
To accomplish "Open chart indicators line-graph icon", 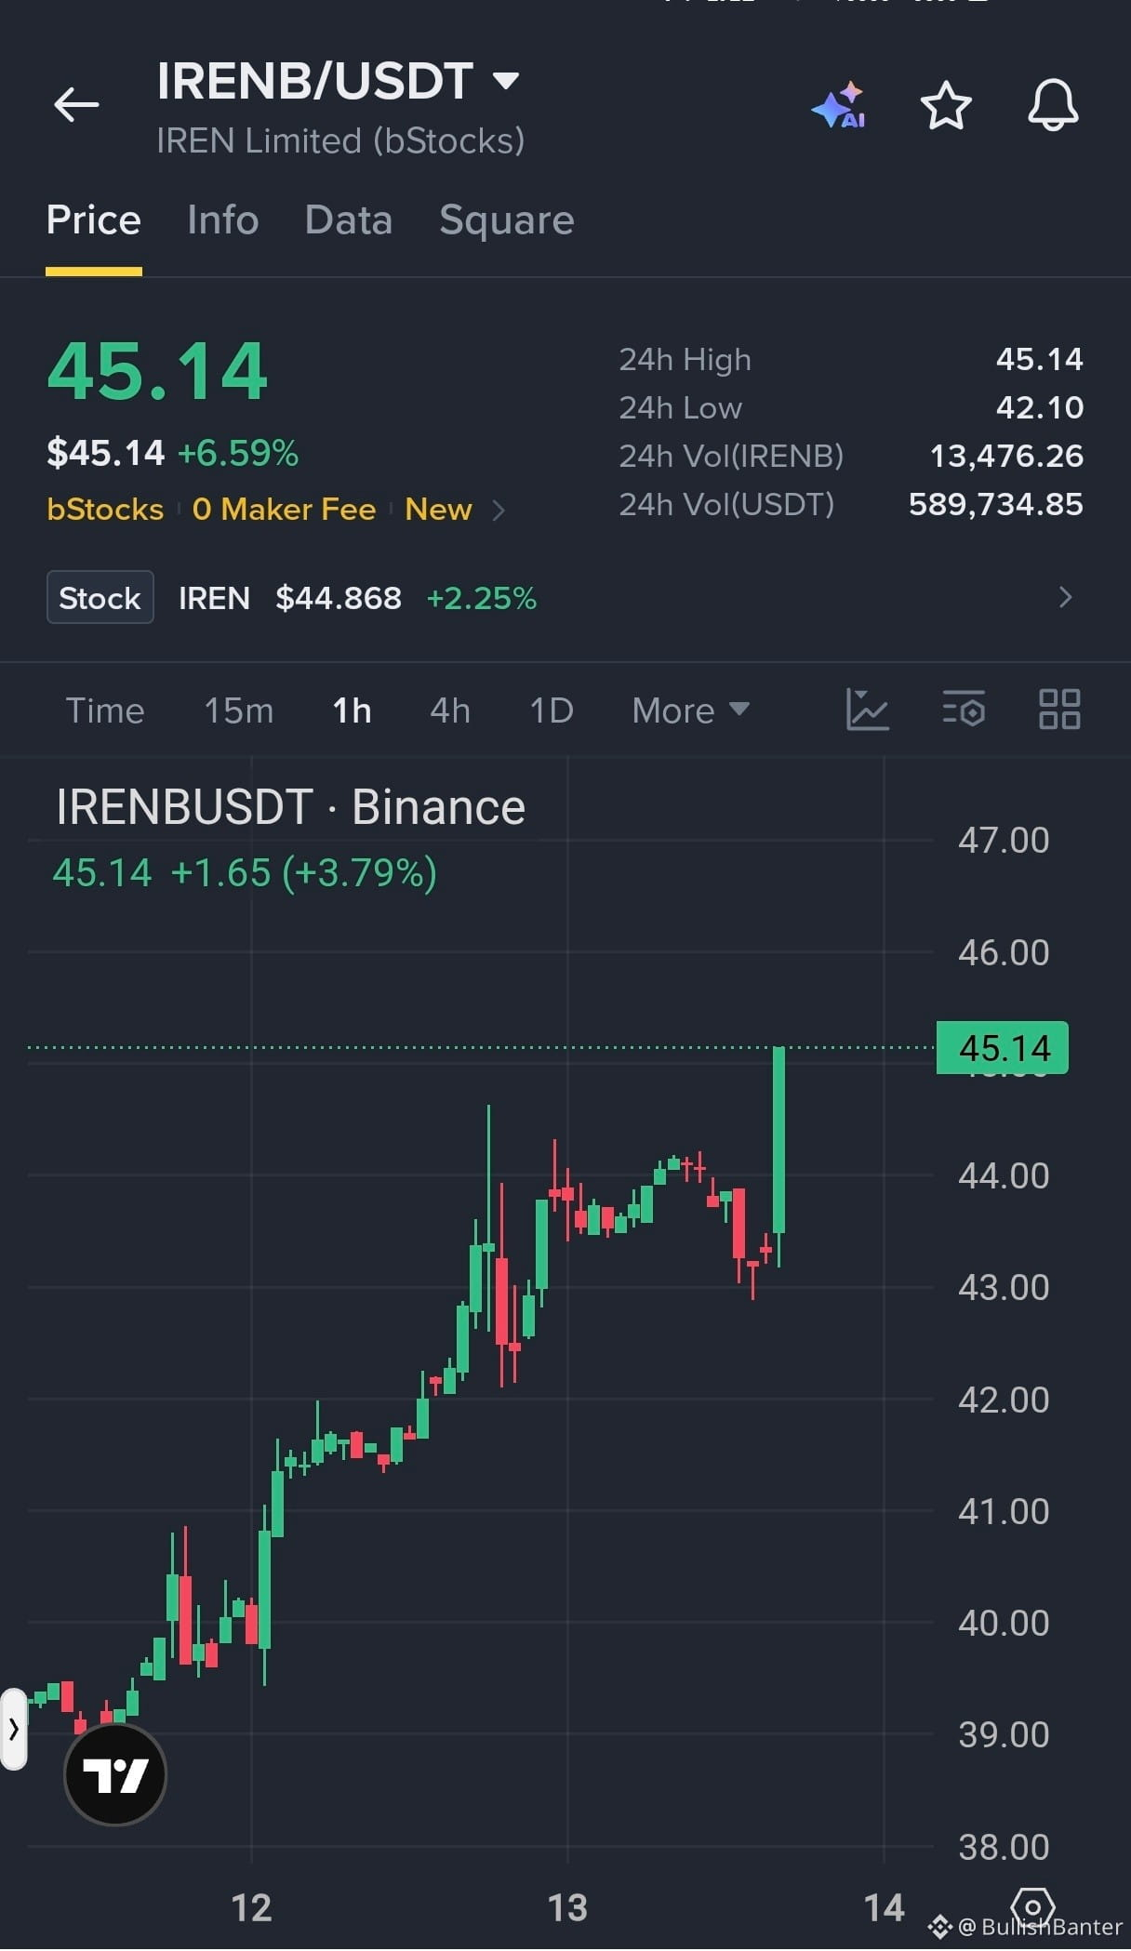I will [868, 710].
